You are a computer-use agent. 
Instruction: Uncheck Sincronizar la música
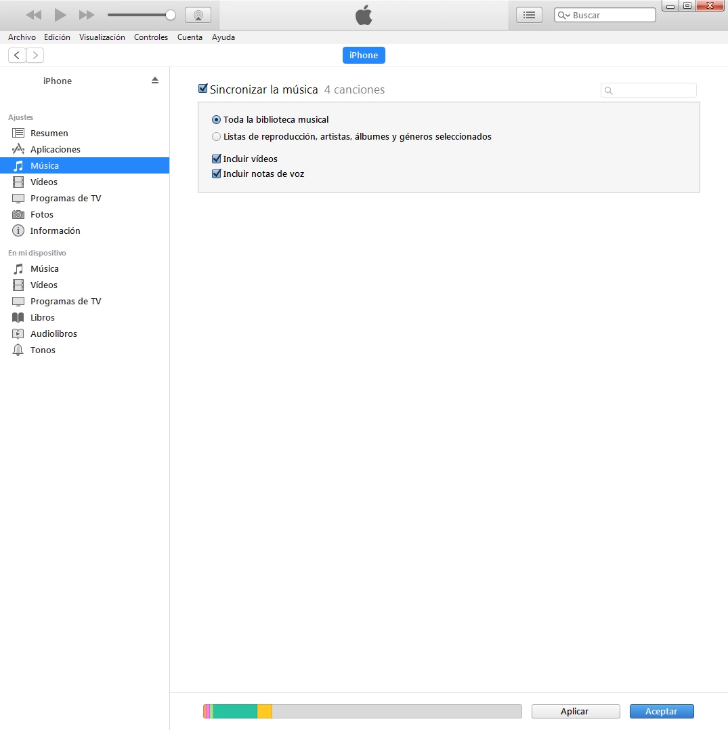pyautogui.click(x=202, y=89)
